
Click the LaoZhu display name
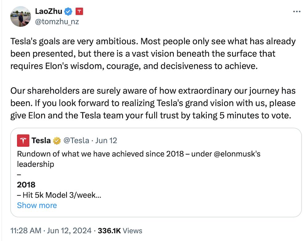pos(49,12)
